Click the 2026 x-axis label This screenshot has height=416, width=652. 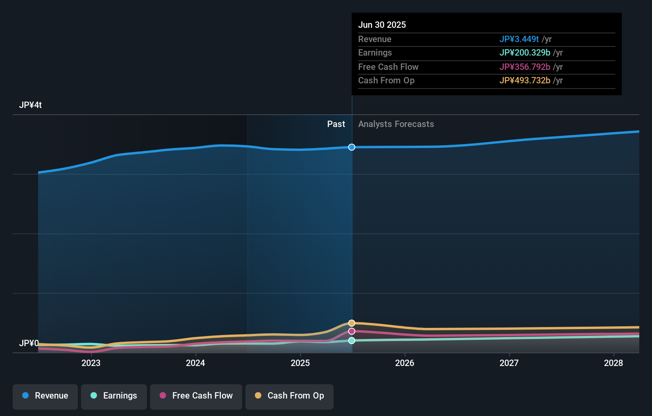405,363
